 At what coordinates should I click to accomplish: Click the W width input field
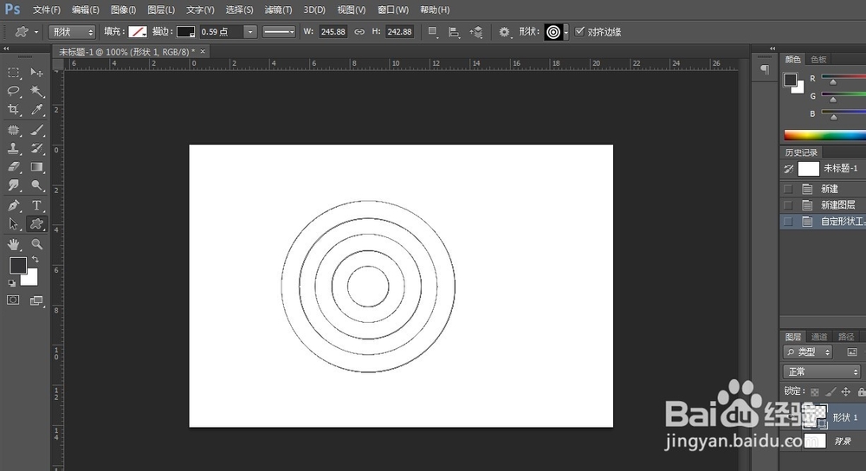point(333,32)
